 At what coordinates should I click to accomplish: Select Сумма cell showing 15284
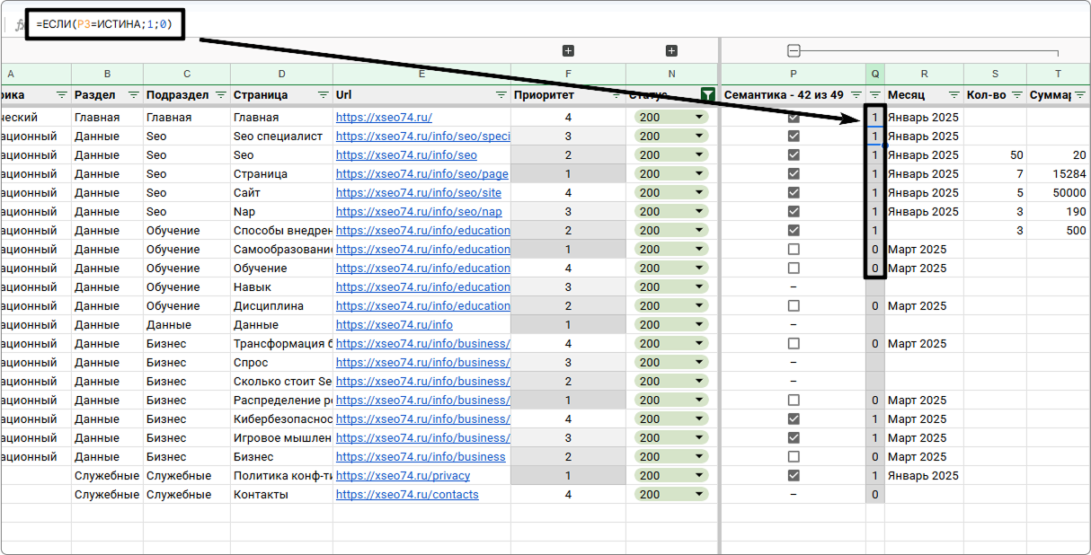coord(1059,173)
